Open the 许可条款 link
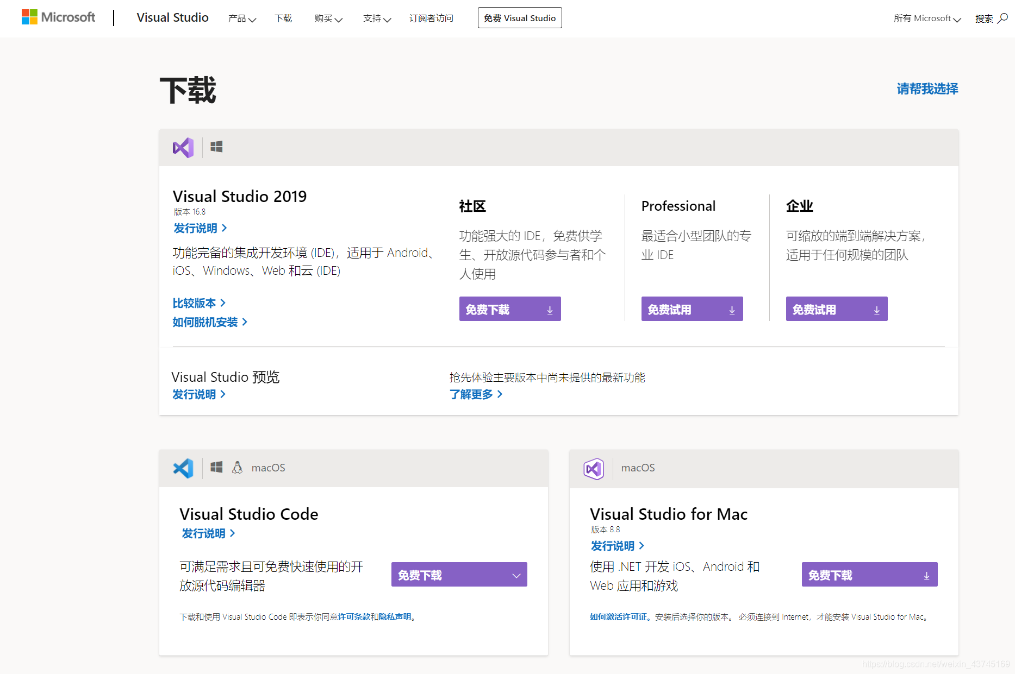Image resolution: width=1015 pixels, height=674 pixels. coord(354,617)
